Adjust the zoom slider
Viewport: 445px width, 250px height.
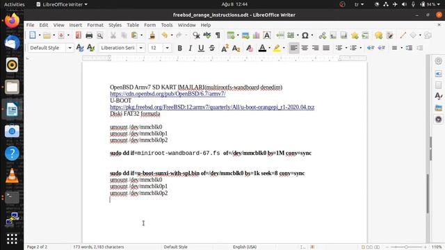(x=406, y=247)
